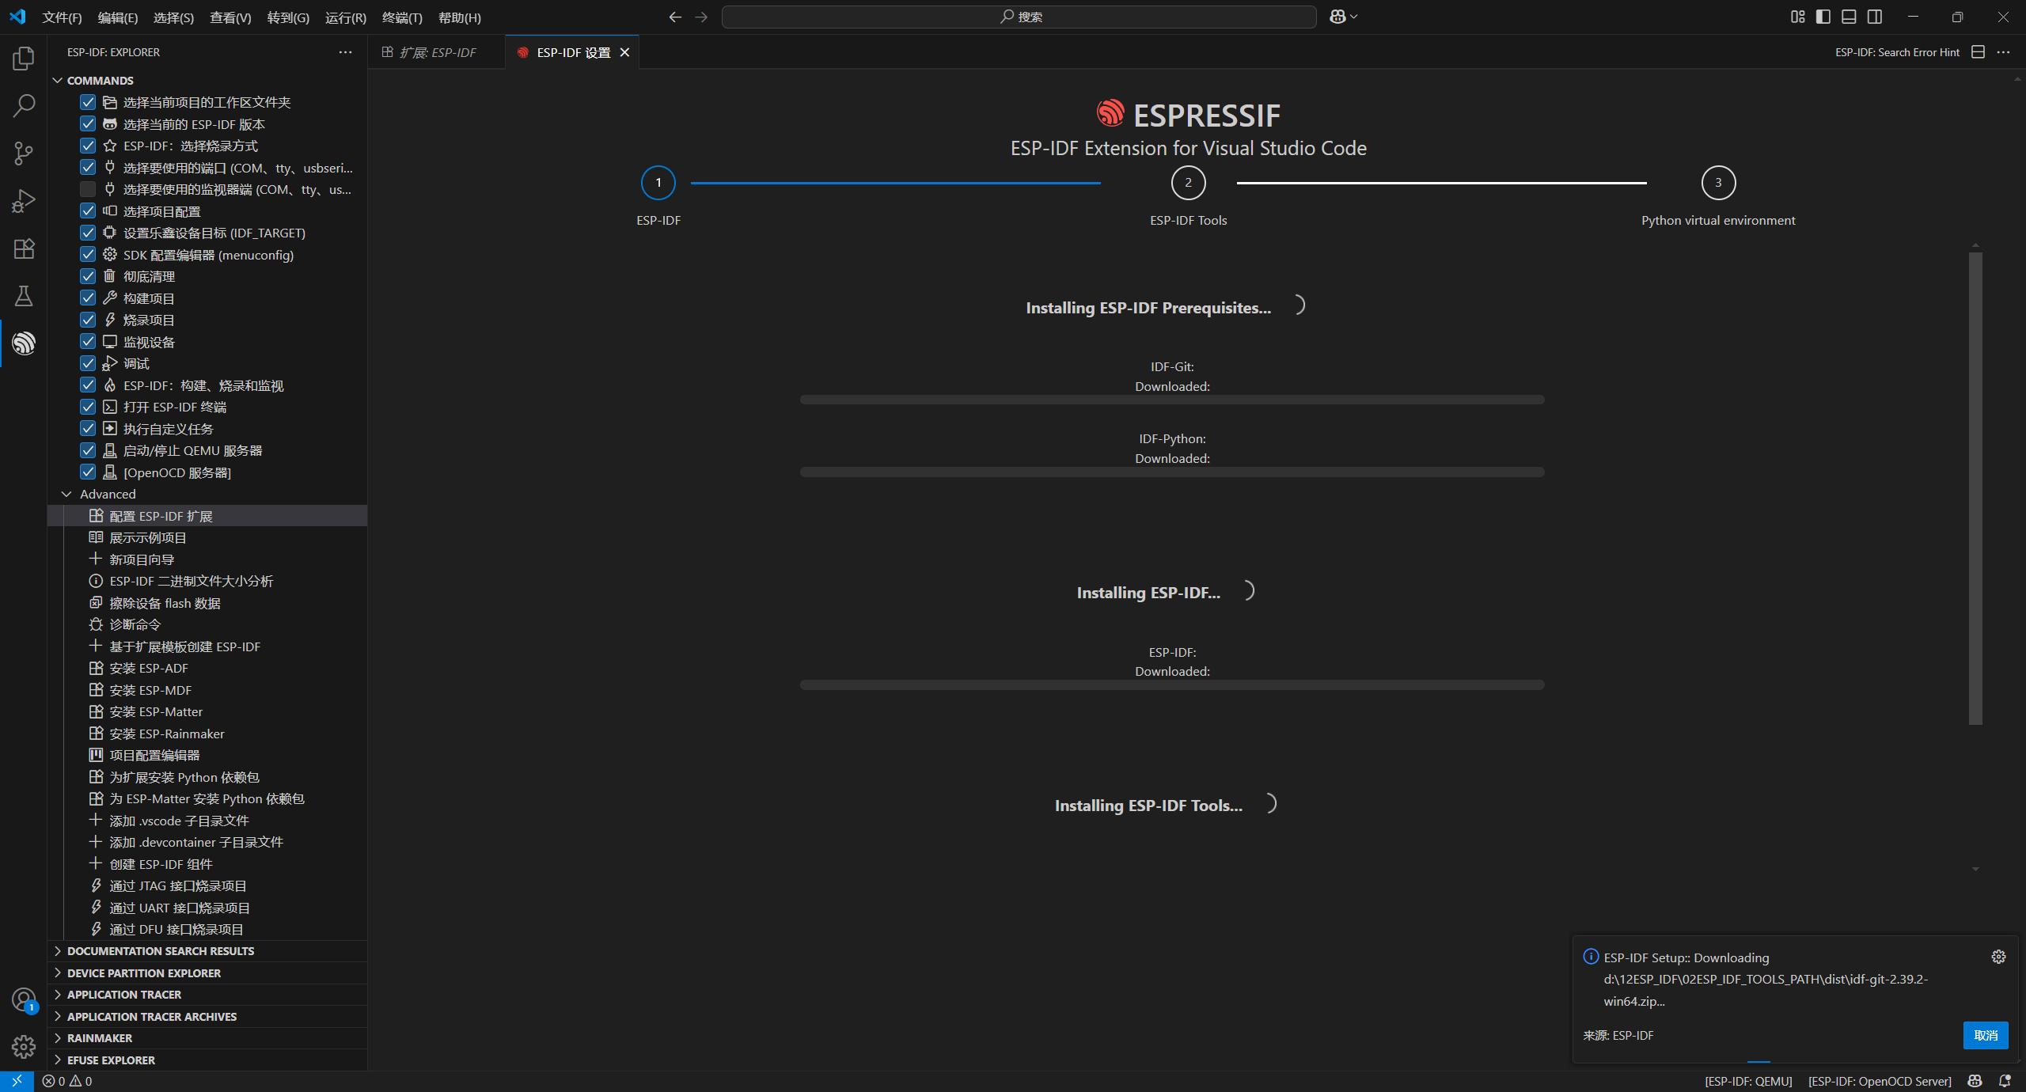Uncheck the SDK 配置编辑器 (menuconfig) checkbox
2026x1092 pixels.
[x=88, y=254]
